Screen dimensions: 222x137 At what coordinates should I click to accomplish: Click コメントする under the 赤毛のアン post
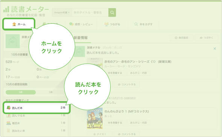coord(127,84)
